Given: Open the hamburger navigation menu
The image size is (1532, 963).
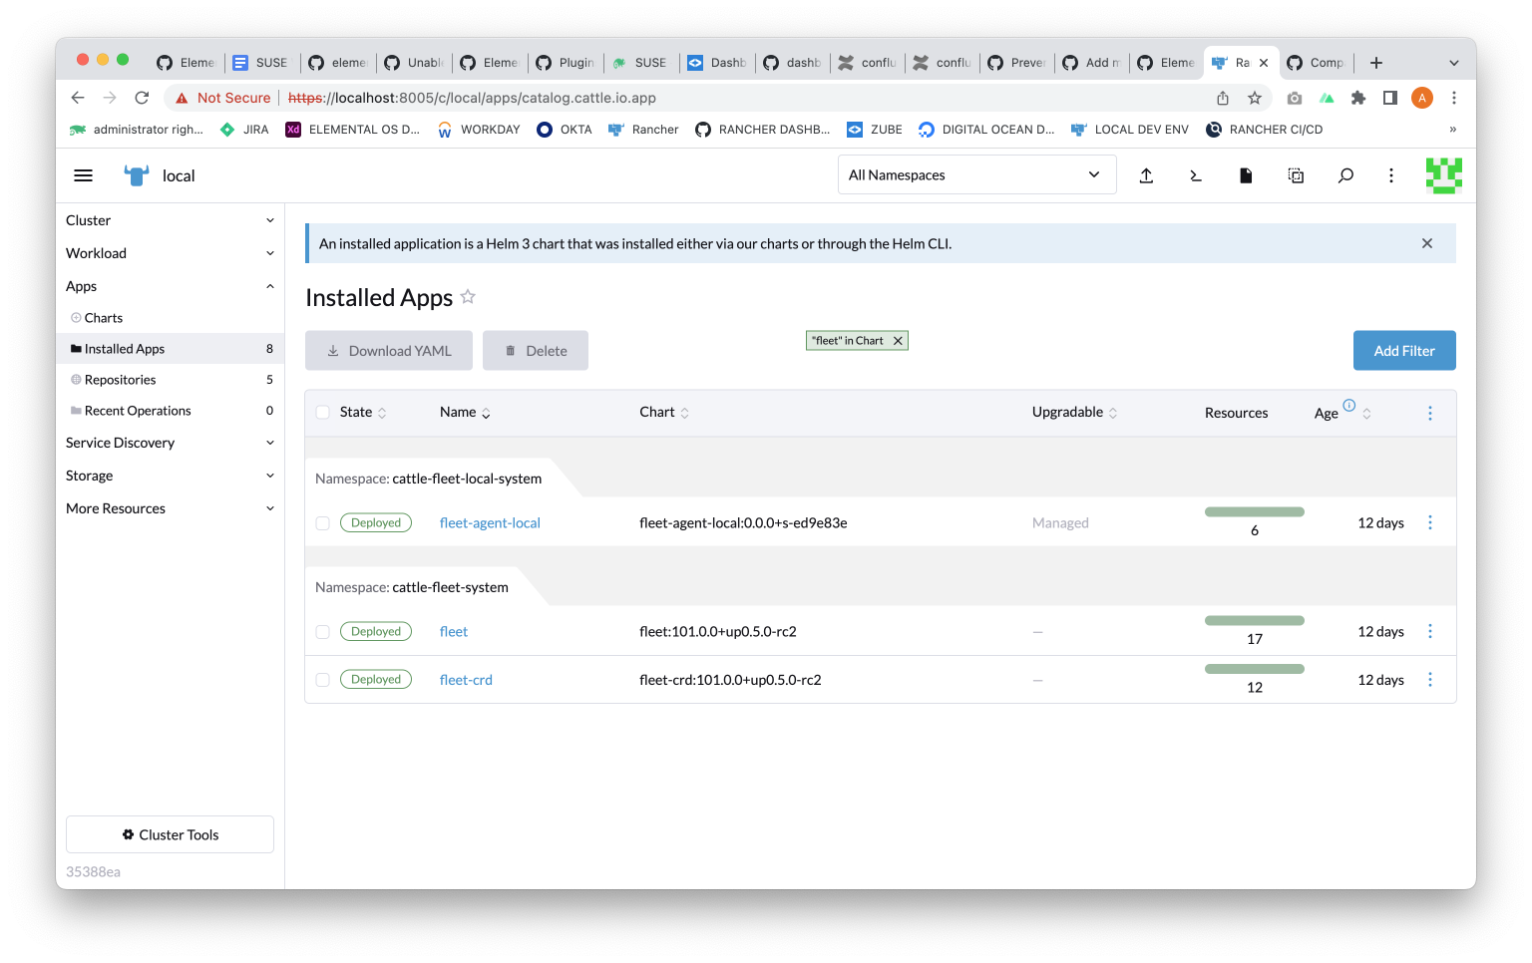Looking at the screenshot, I should [x=84, y=175].
